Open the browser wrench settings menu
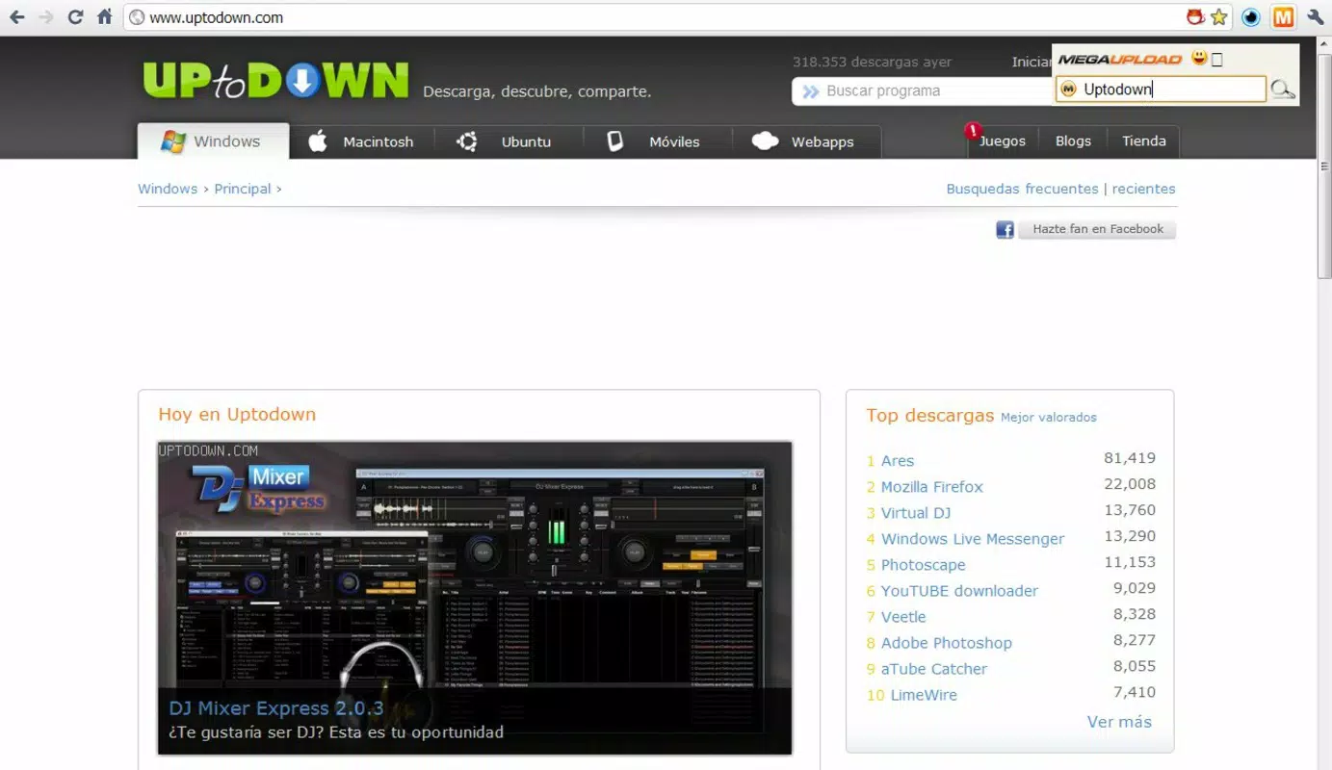 coord(1316,17)
